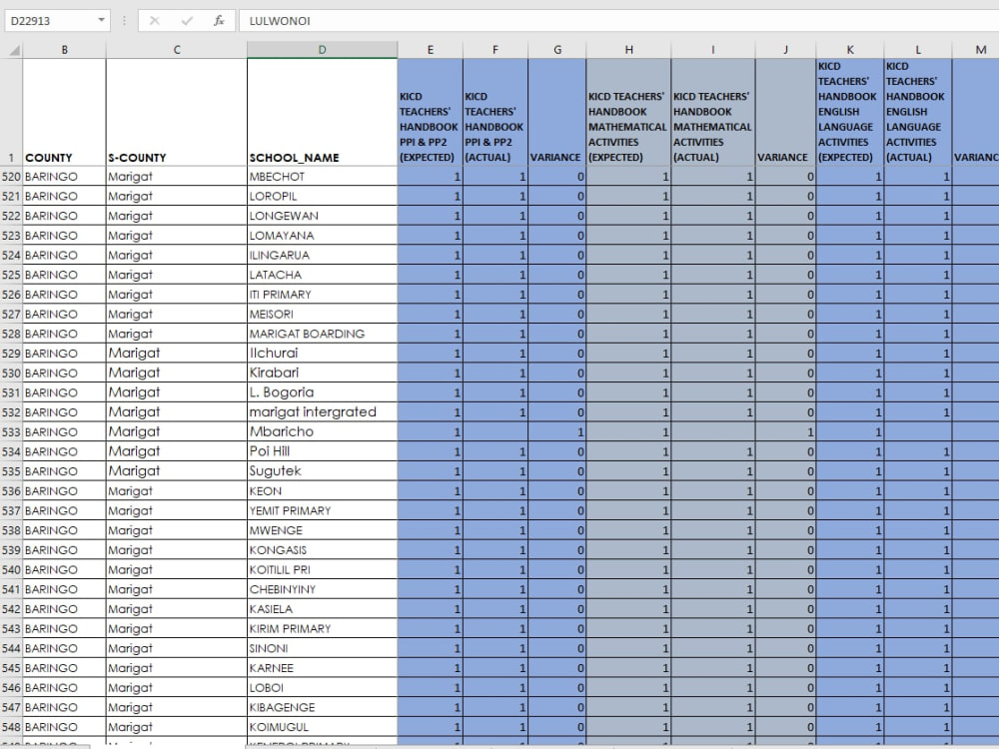999x749 pixels.
Task: Select column C header
Action: (177, 50)
